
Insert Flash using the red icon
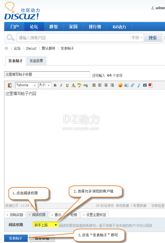coord(151,85)
